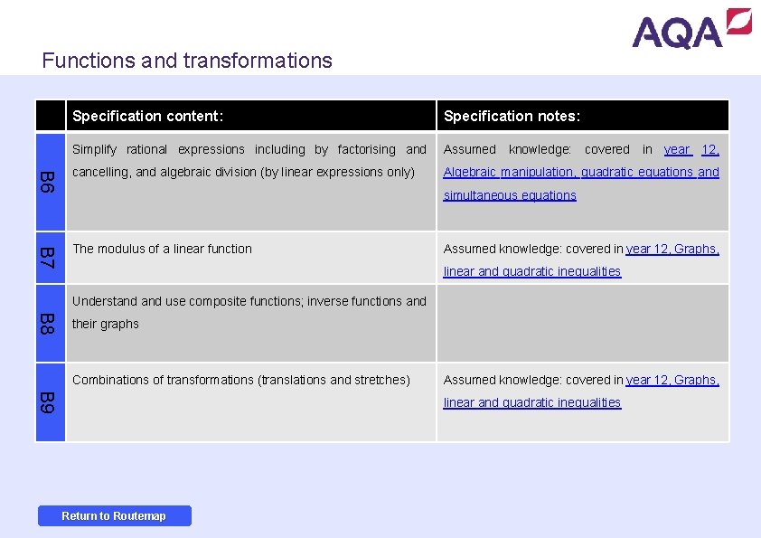The image size is (761, 538).
Task: Click 'Understand and use composite functions' text
Action: coord(249,312)
